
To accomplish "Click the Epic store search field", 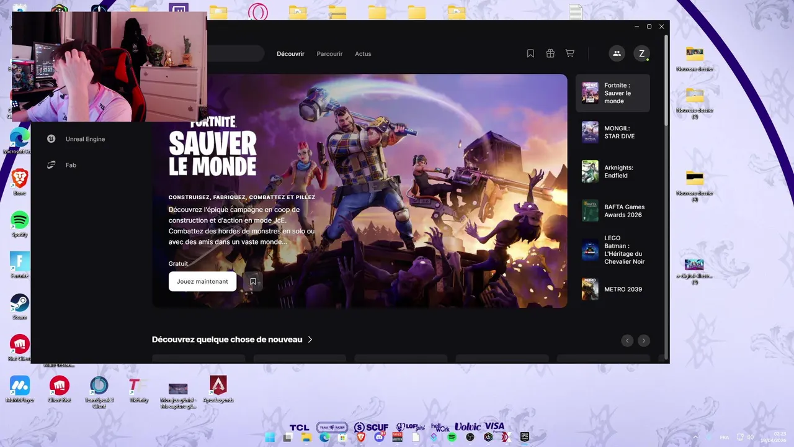I will coord(236,53).
